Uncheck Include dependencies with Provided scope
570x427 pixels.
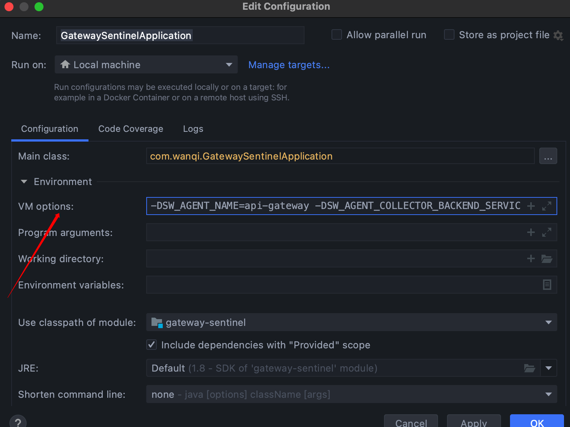(x=151, y=345)
